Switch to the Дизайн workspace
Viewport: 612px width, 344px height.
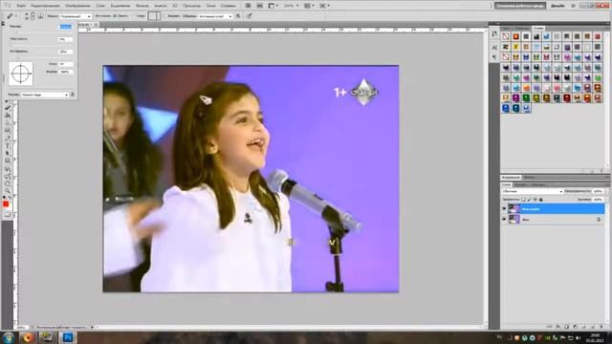click(x=557, y=6)
